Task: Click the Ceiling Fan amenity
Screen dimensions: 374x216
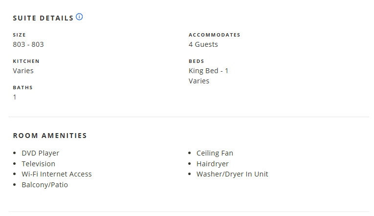Action: 215,153
